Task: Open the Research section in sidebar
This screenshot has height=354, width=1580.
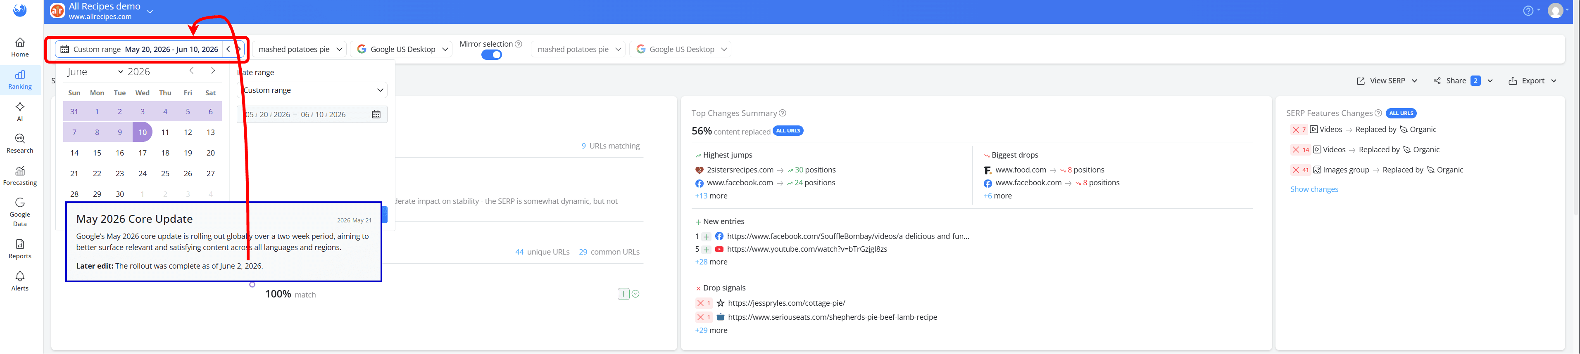Action: click(x=20, y=144)
